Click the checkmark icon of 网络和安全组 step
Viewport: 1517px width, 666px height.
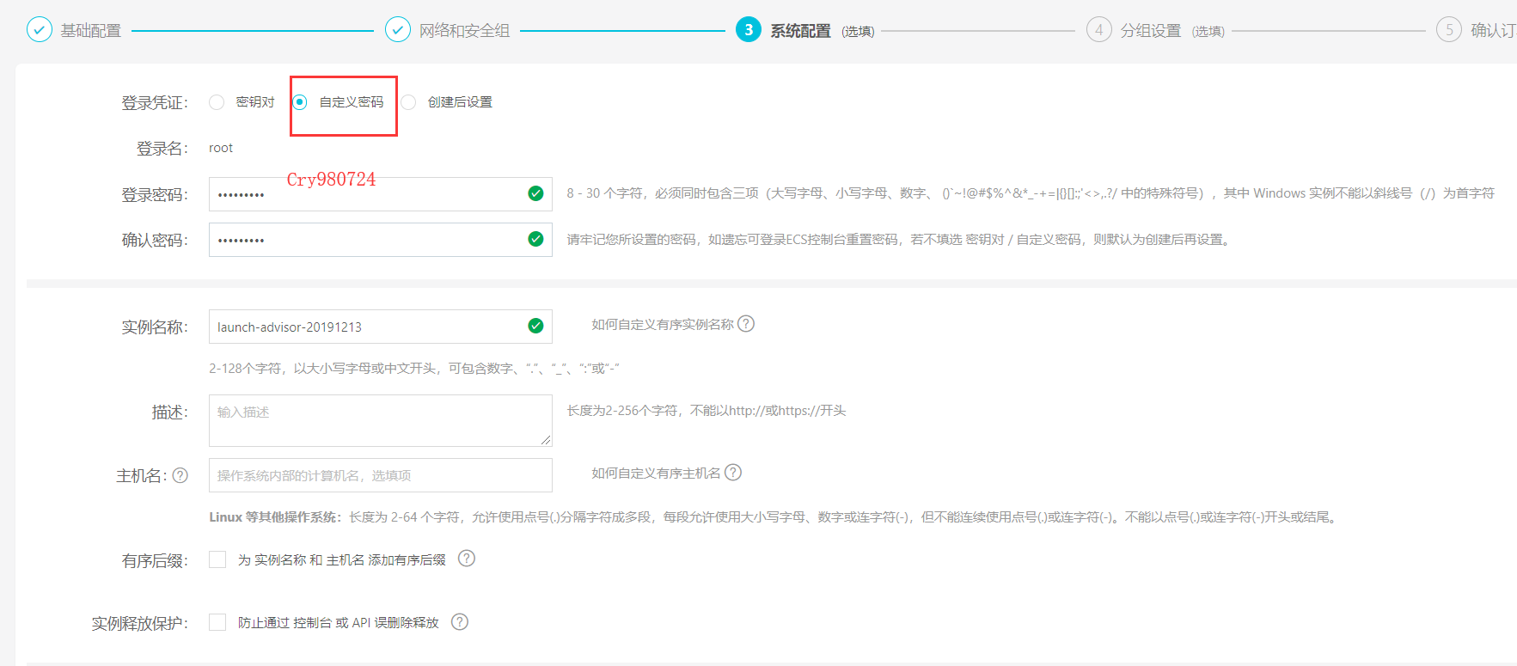398,30
